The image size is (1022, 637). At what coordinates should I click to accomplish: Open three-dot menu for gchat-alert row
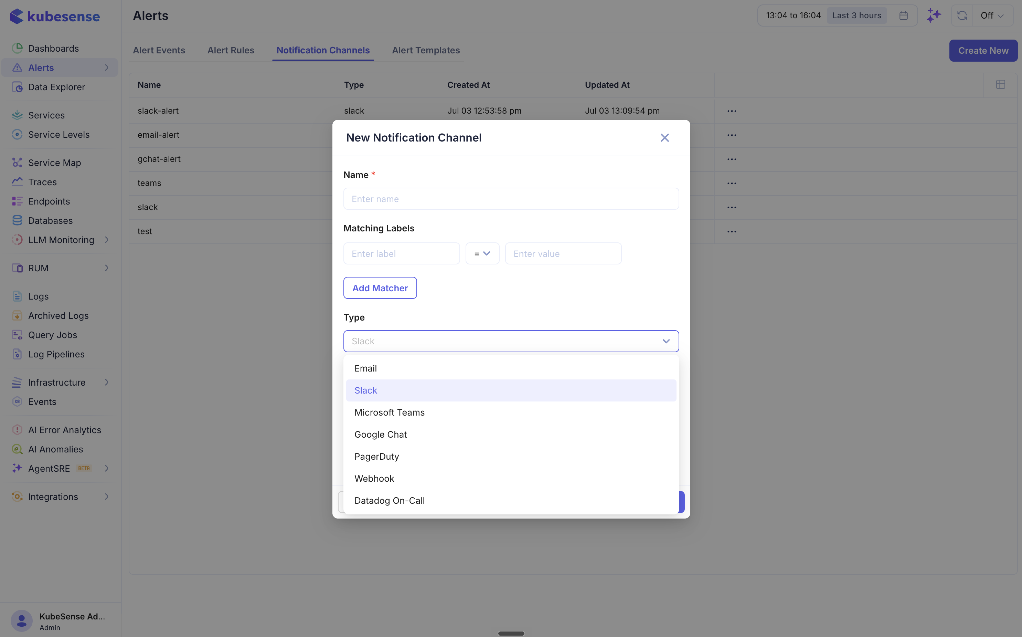coord(732,159)
